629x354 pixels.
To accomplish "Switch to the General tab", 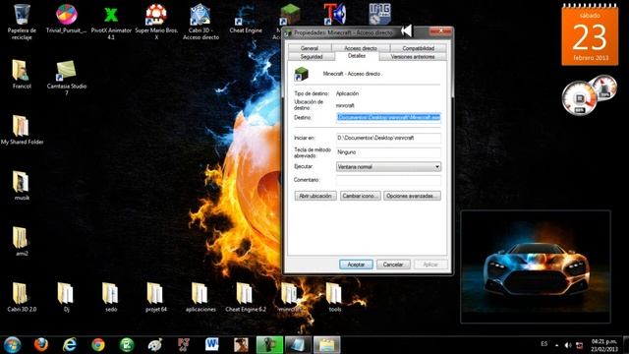I will tap(310, 48).
